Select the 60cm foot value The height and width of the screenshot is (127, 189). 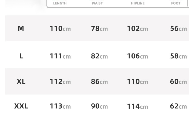(178, 81)
